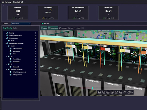The height and width of the screenshot is (110, 147).
Task: Click the Focus toolbar button
Action: tap(71, 28)
